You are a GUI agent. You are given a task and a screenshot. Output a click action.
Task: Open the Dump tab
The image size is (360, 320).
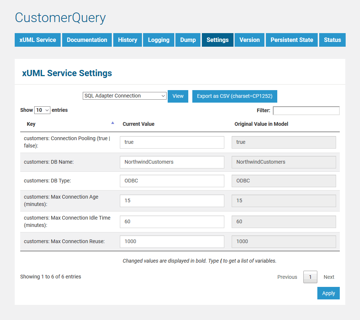[188, 40]
